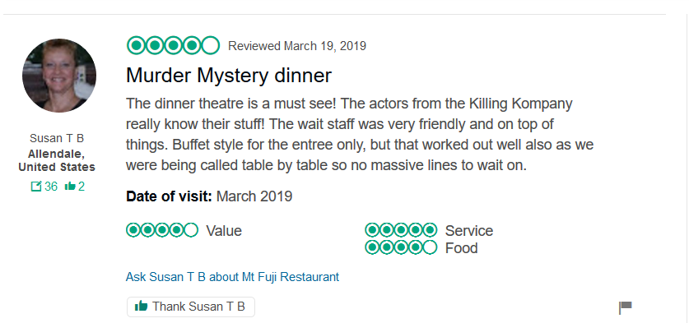
Task: Click the report flag icon
Action: 626,307
